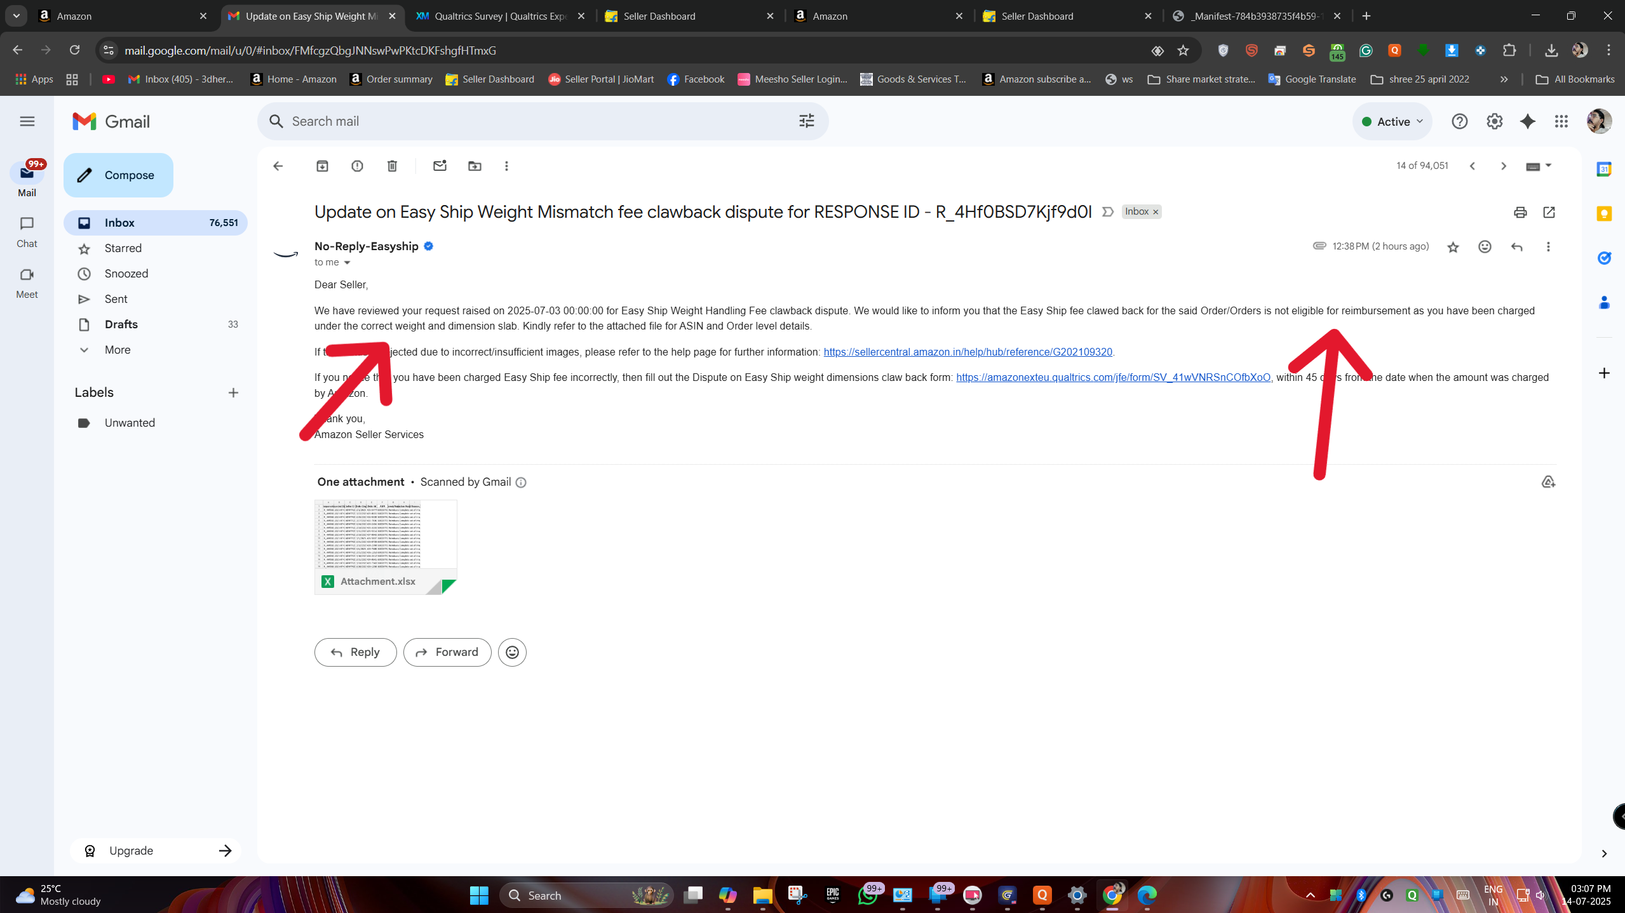Switch to Chat in left rail
Image resolution: width=1625 pixels, height=913 pixels.
pos(27,232)
